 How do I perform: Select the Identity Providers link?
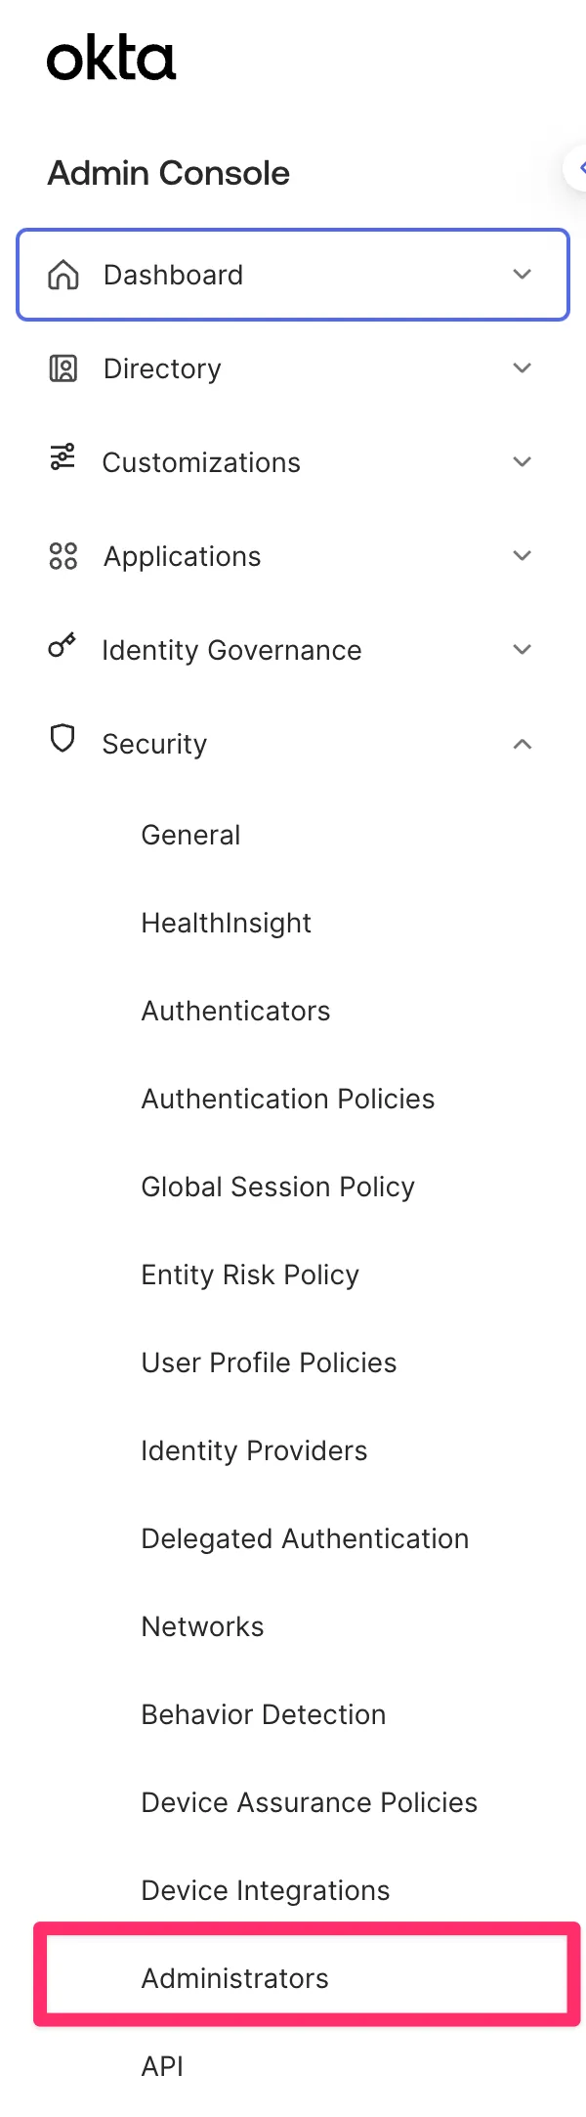point(254,1450)
